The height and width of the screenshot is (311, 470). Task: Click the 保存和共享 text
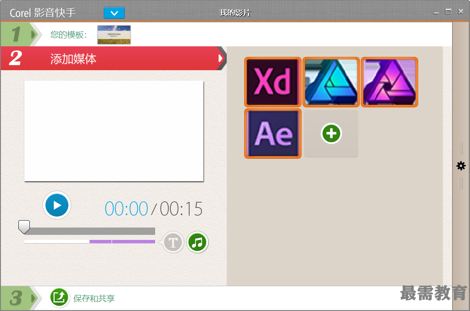(94, 299)
